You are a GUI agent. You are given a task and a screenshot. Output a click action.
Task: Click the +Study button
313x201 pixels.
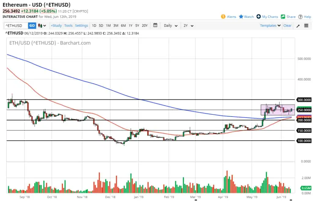point(56,26)
